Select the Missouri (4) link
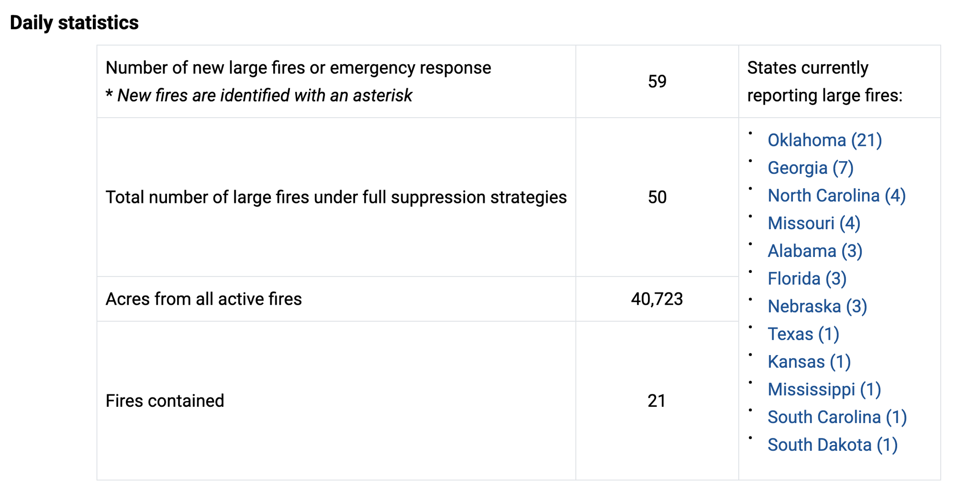The height and width of the screenshot is (491, 957). click(814, 223)
